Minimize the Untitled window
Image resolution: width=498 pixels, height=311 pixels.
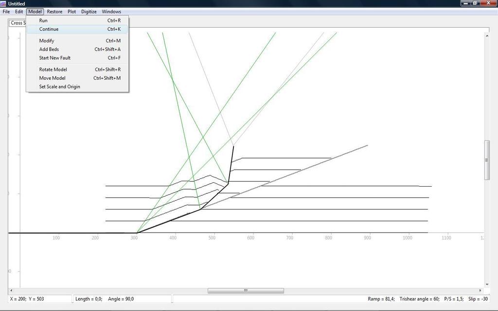pyautogui.click(x=465, y=3)
